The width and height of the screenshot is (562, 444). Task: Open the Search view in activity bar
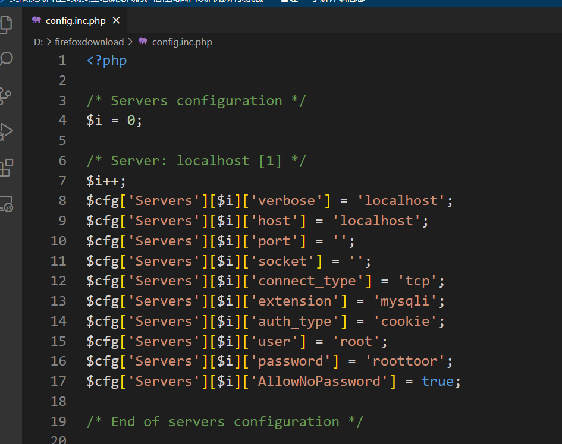(x=6, y=59)
